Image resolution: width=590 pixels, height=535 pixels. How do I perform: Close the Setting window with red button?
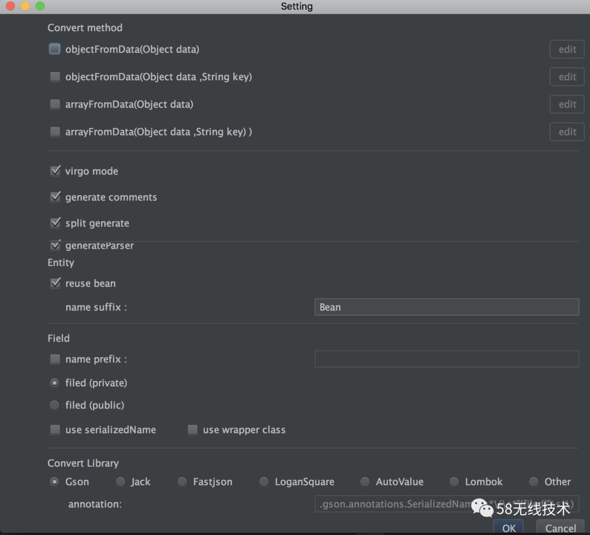coord(10,6)
